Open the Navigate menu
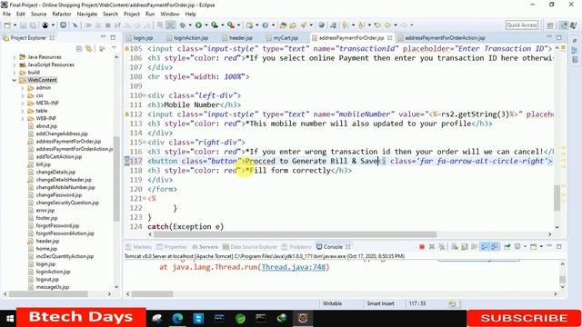 [x=87, y=15]
